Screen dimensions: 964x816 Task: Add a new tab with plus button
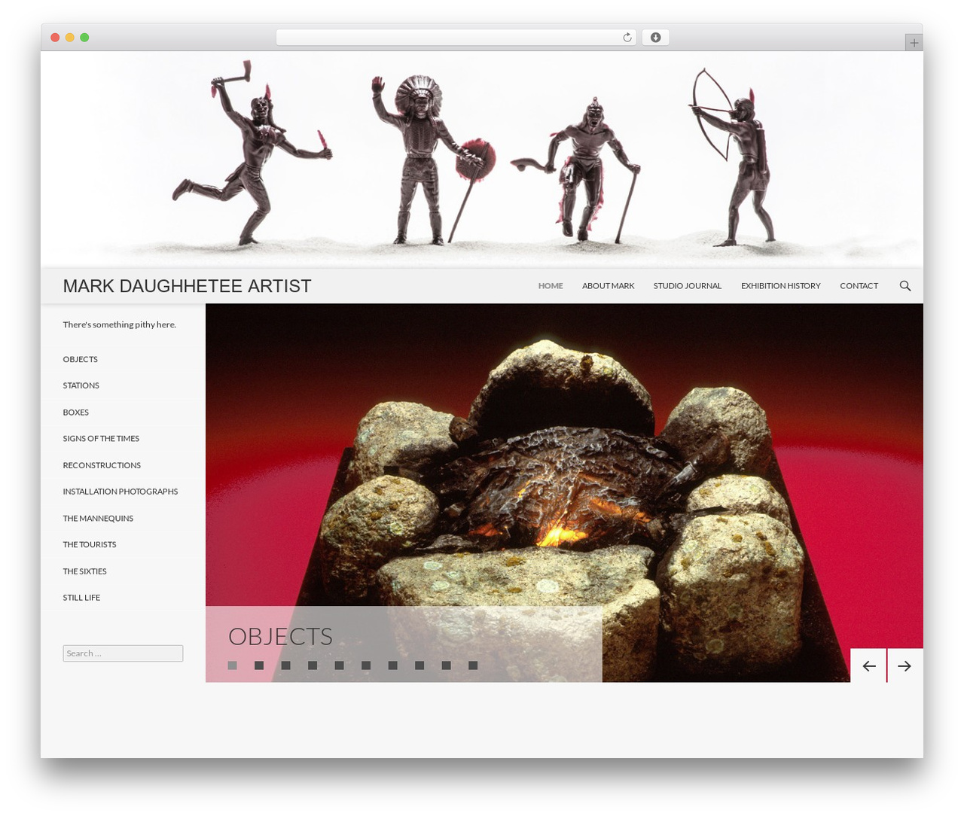click(x=914, y=43)
